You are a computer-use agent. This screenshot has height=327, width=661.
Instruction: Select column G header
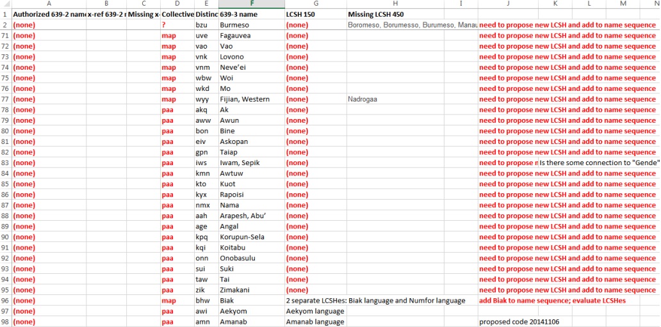[315, 4]
